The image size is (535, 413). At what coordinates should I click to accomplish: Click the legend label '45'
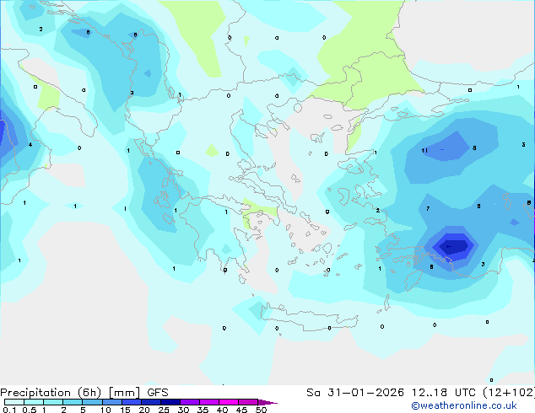[241, 410]
